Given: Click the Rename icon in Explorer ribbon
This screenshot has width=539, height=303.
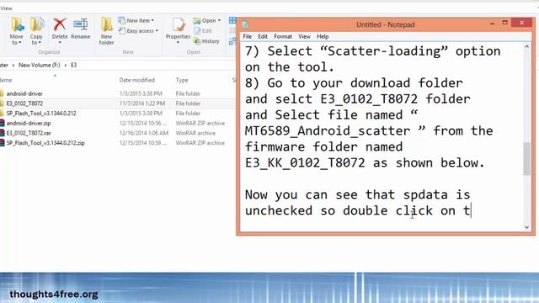Looking at the screenshot, I should click(81, 25).
